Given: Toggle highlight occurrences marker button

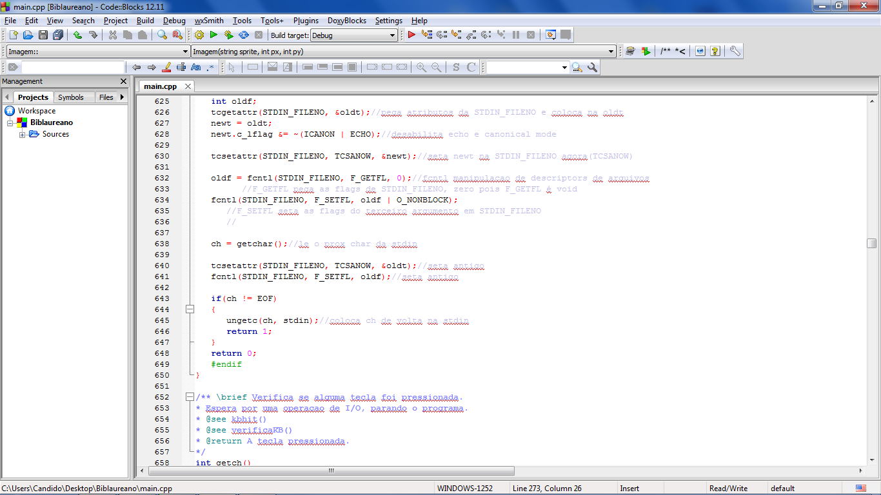Looking at the screenshot, I should pyautogui.click(x=166, y=67).
